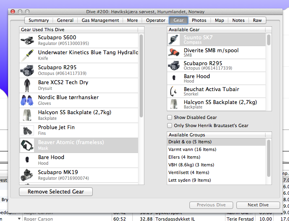Select the Beuchat Activa Tubair snorkel icon
Image resolution: width=289 pixels, height=221 pixels.
174,91
